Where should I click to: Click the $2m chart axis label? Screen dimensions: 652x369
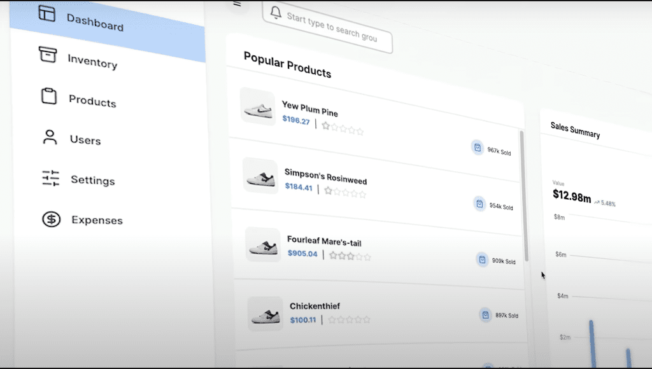[x=565, y=337]
